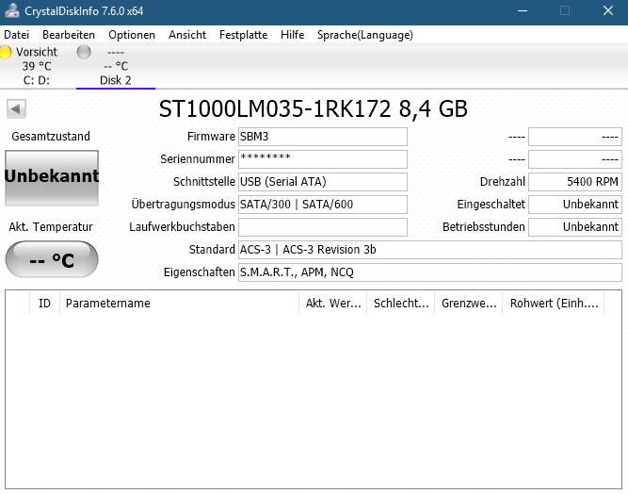Open the Optionen menu

click(132, 35)
